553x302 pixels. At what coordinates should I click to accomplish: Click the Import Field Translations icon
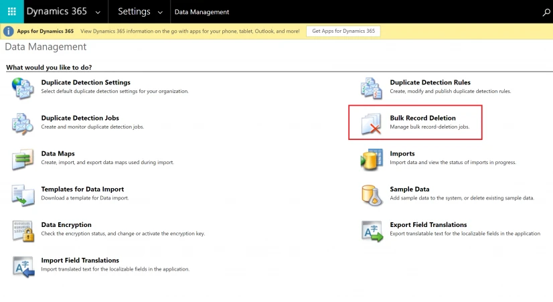pos(23,266)
